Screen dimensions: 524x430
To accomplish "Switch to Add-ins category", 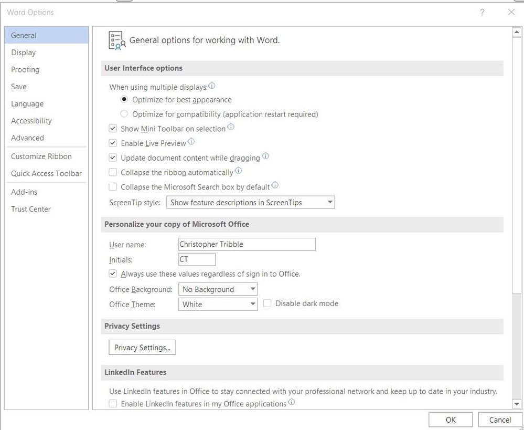I will tap(47, 192).
